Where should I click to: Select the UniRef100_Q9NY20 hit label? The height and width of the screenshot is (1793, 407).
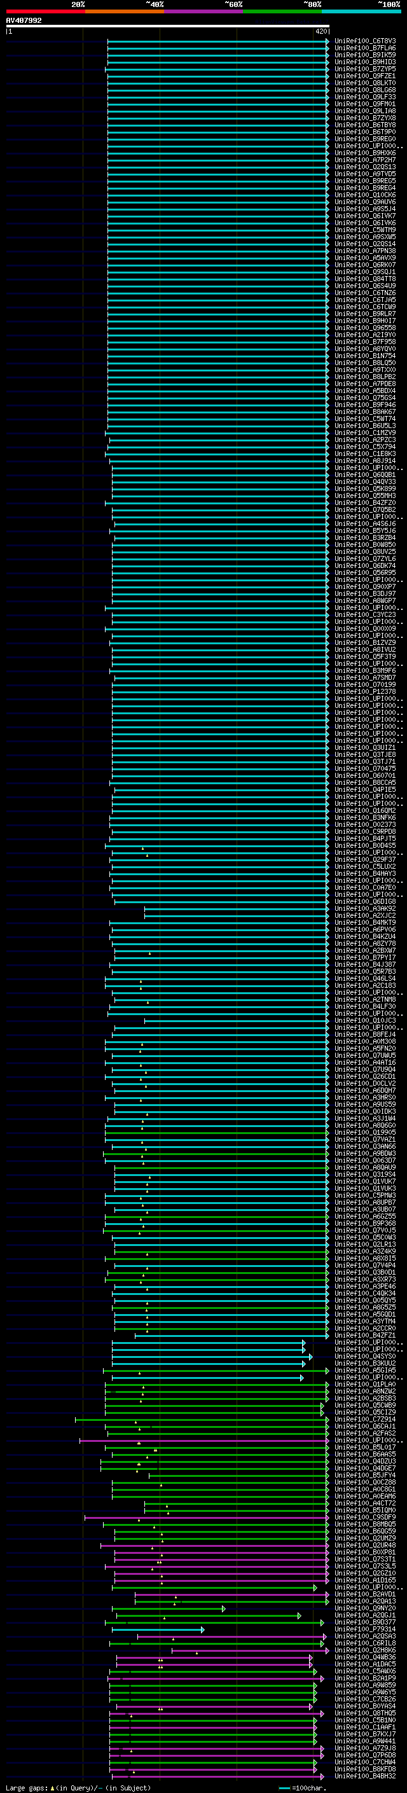(x=365, y=1608)
